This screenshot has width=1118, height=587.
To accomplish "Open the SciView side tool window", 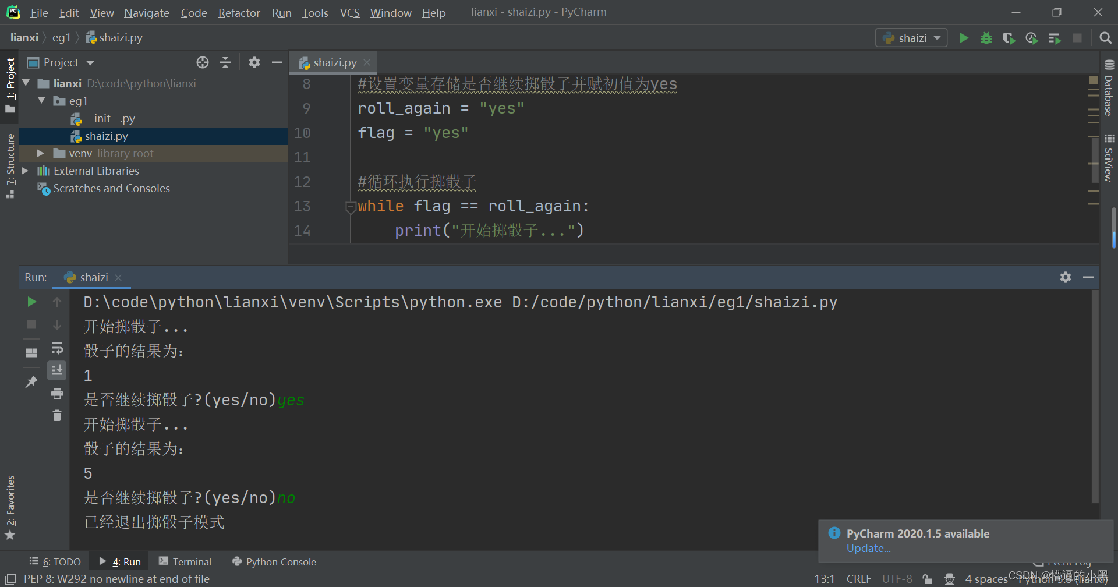I will (1109, 158).
